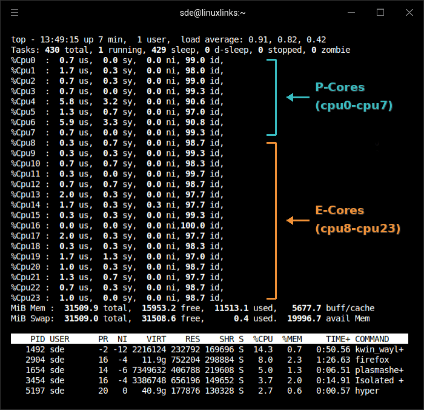Click the Tasks 430 total text
Viewport: 424px width, 410px height.
click(x=50, y=50)
